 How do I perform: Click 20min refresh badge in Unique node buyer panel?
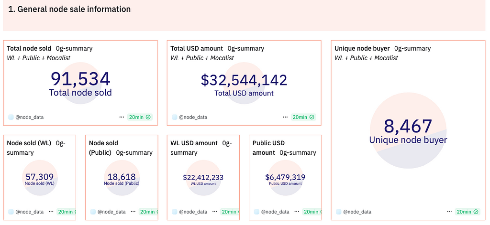tap(467, 212)
